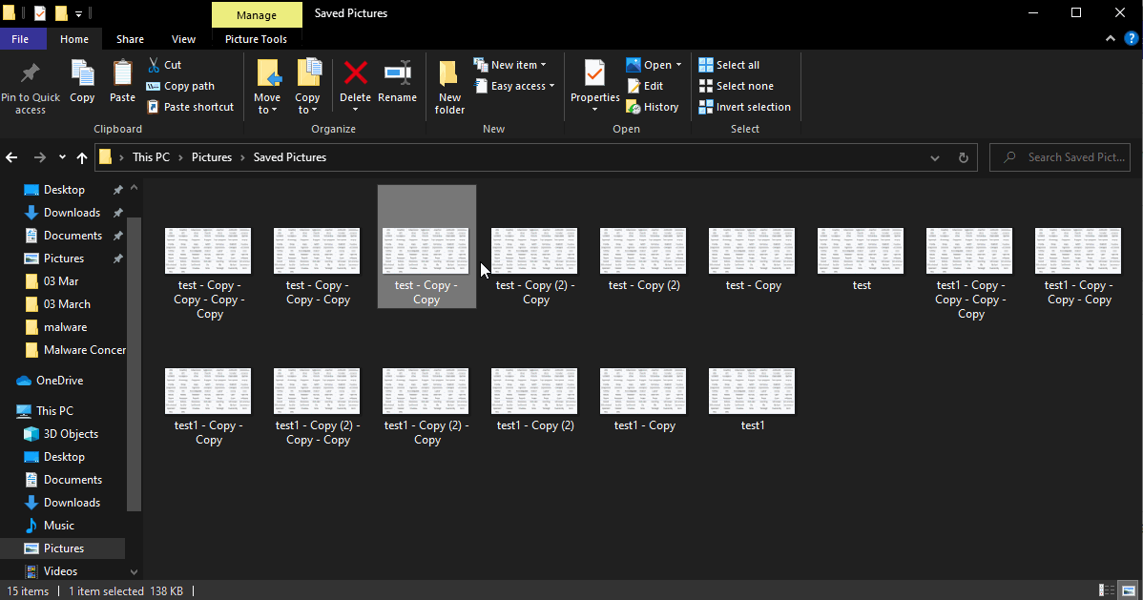Click Pictures in the address path

(x=212, y=157)
